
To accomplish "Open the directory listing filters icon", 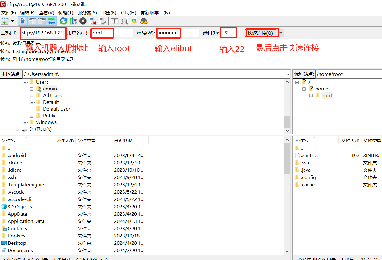I will (115, 21).
